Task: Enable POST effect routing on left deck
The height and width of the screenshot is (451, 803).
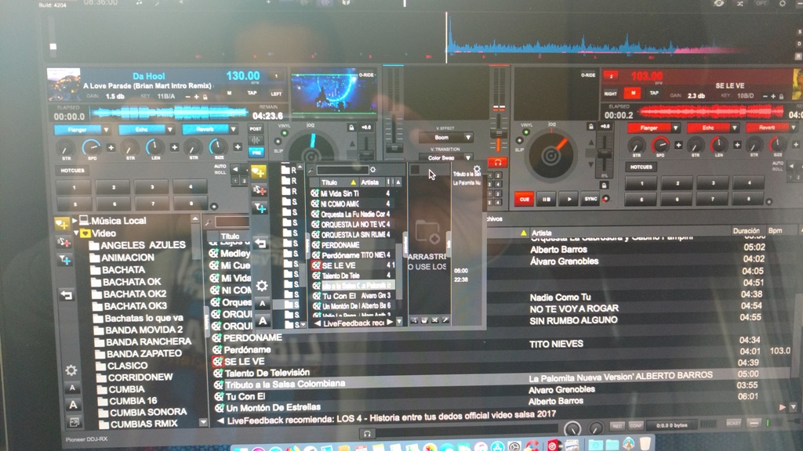Action: coord(256,129)
